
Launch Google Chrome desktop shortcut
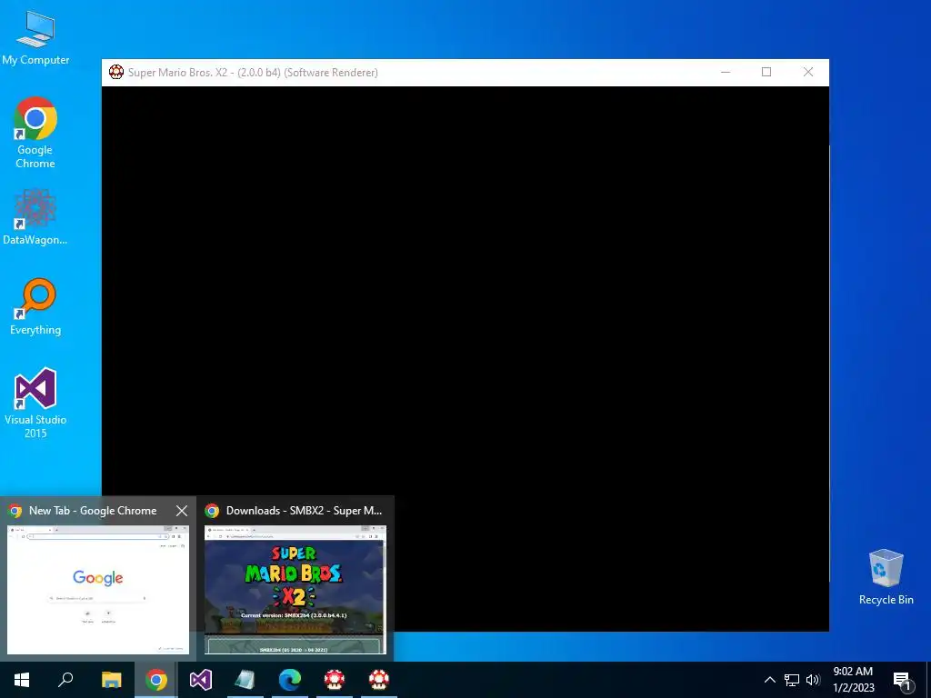(x=35, y=133)
